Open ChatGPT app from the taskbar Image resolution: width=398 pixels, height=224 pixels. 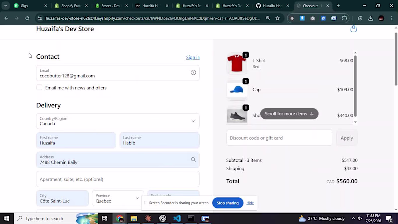point(163,218)
